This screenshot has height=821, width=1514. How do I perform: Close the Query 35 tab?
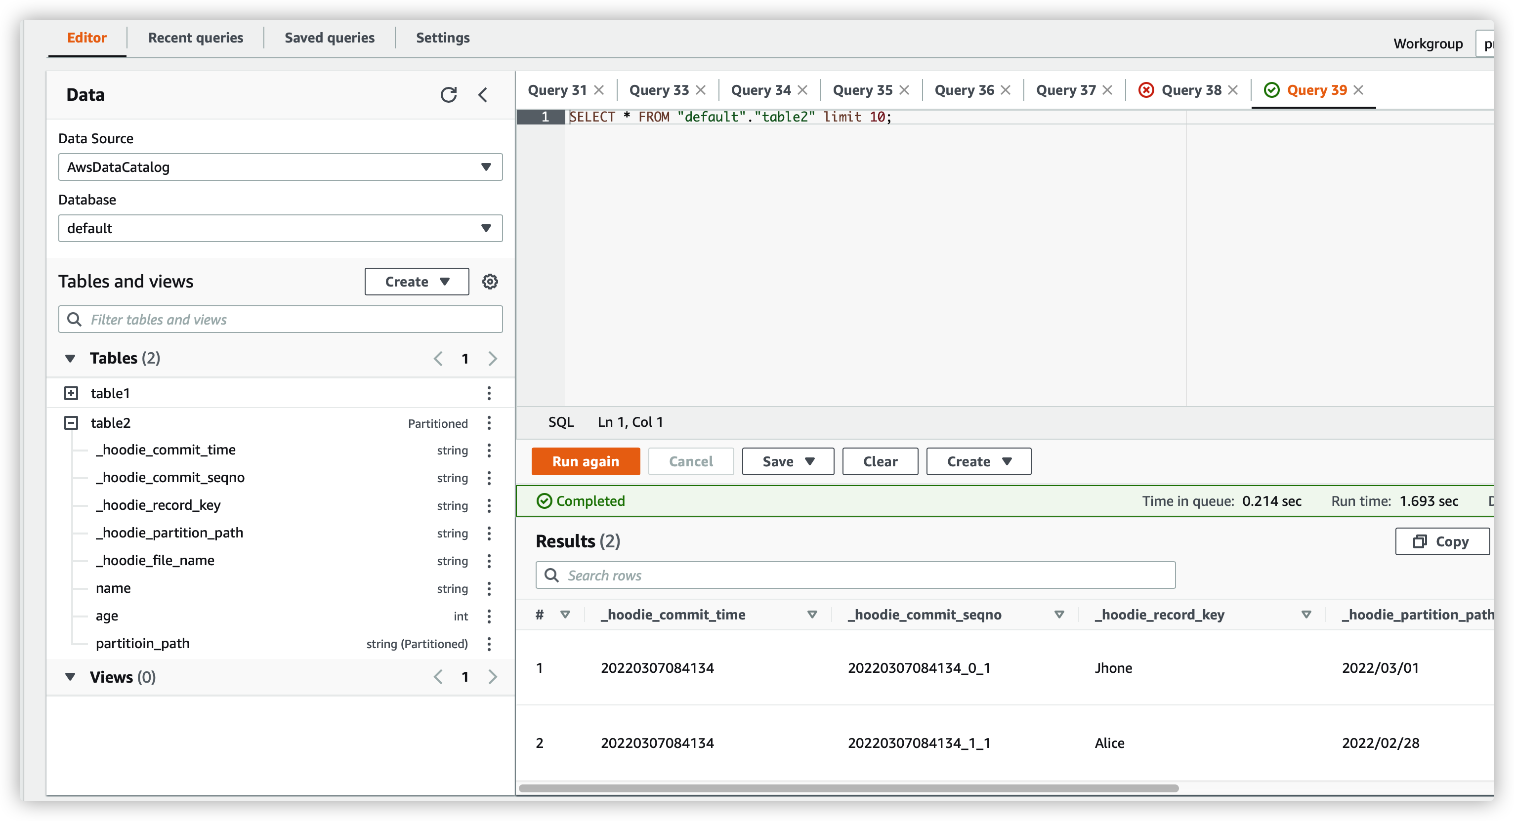904,90
